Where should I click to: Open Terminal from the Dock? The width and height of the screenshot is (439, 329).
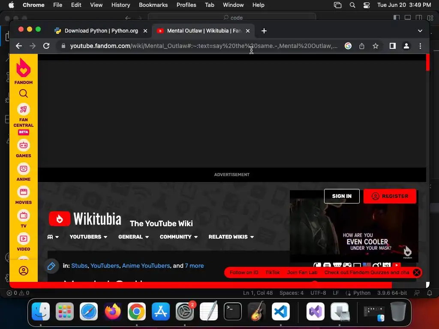[x=233, y=311]
